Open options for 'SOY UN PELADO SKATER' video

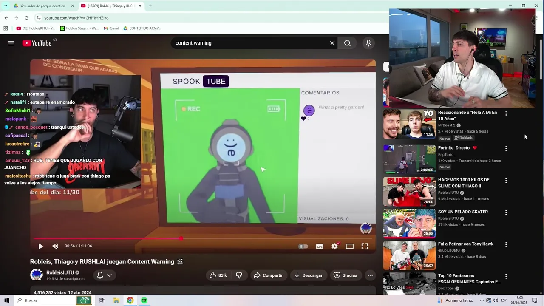tap(506, 212)
